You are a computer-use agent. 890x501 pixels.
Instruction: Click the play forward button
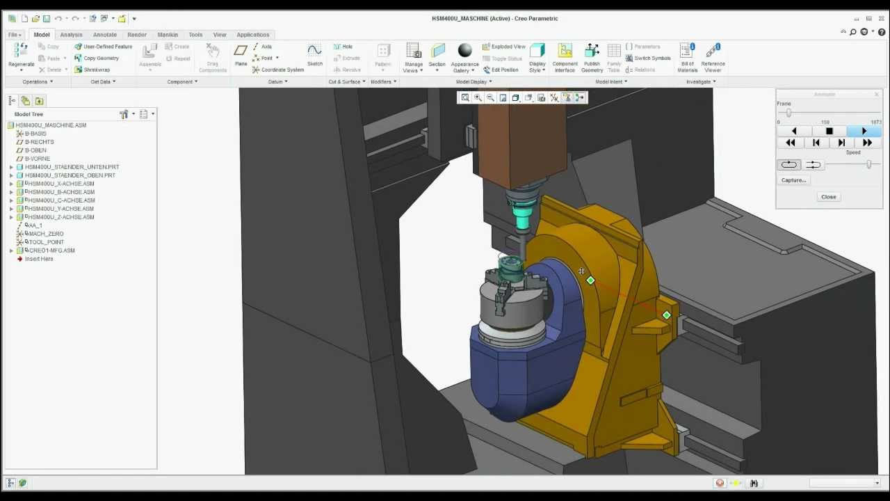tap(864, 132)
